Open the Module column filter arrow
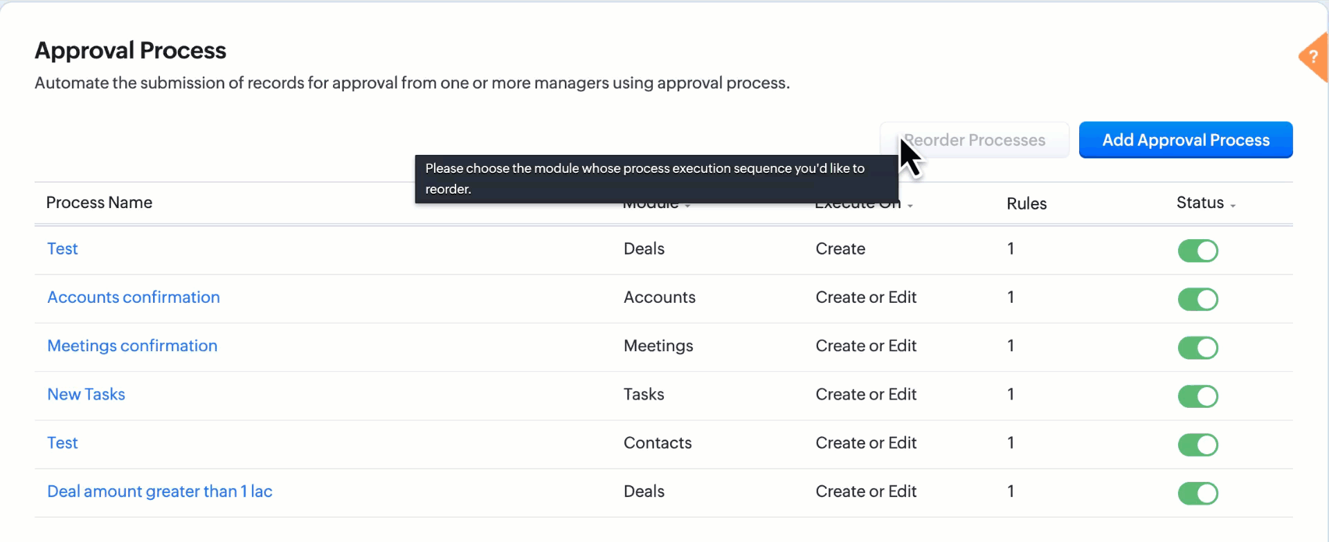 point(687,206)
